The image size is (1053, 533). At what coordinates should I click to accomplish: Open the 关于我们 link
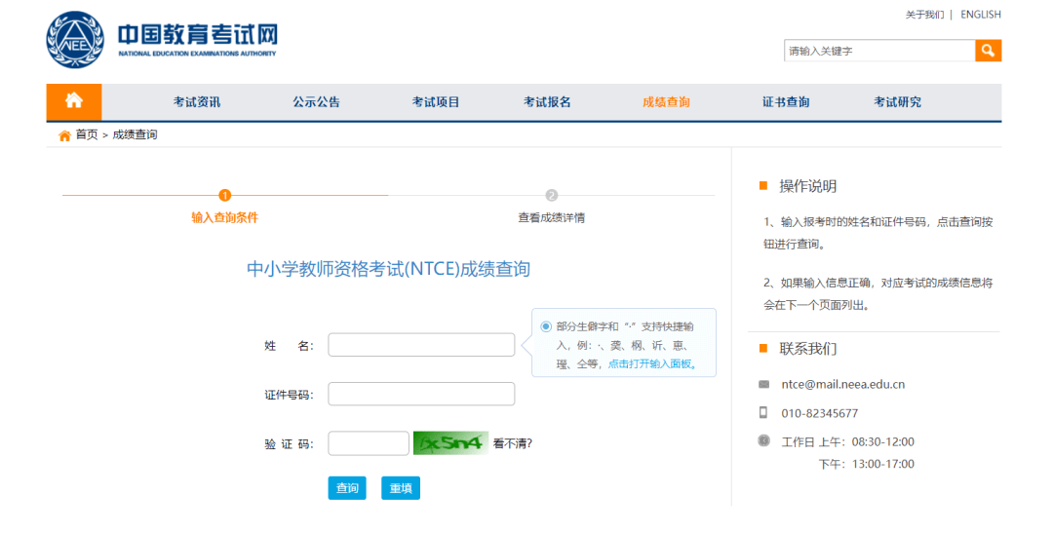click(924, 15)
